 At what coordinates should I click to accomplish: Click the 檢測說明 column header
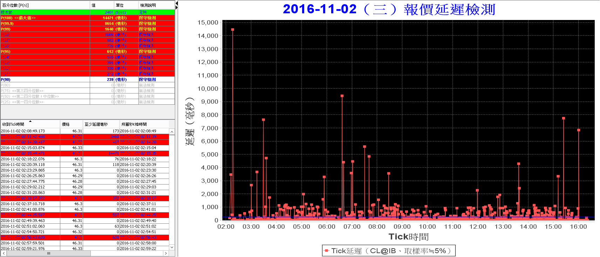[x=156, y=5]
